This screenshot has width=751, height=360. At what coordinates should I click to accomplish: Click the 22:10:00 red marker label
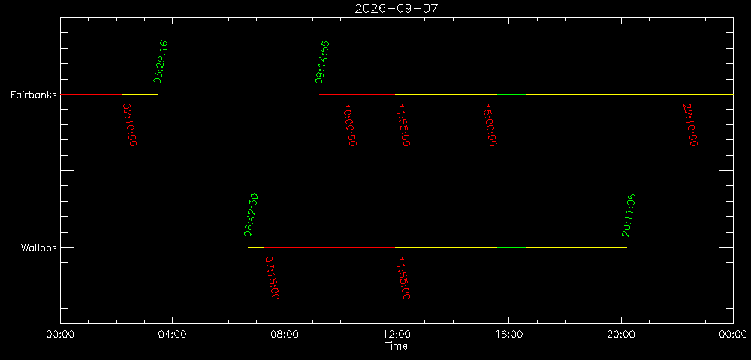coord(690,125)
